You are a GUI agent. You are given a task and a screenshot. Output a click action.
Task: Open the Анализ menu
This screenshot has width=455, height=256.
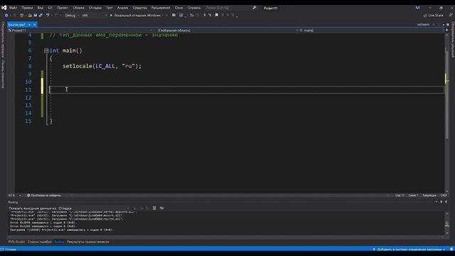click(x=123, y=8)
